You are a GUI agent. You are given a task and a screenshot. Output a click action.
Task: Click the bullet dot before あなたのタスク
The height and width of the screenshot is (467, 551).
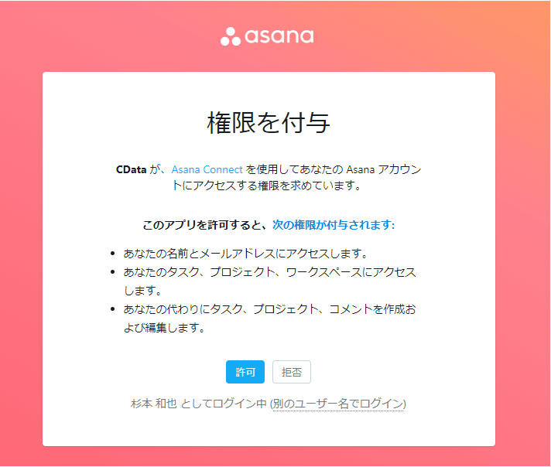click(x=113, y=272)
